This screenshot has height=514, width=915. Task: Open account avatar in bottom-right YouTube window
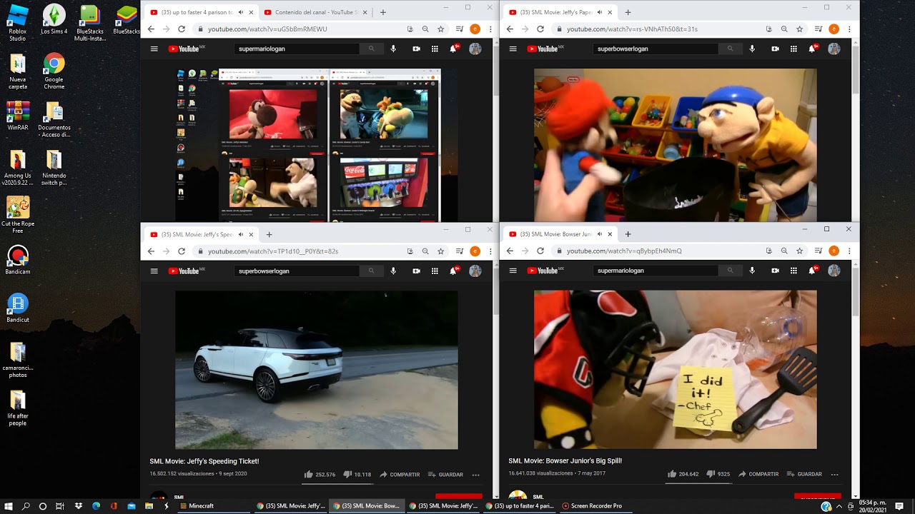pyautogui.click(x=834, y=271)
